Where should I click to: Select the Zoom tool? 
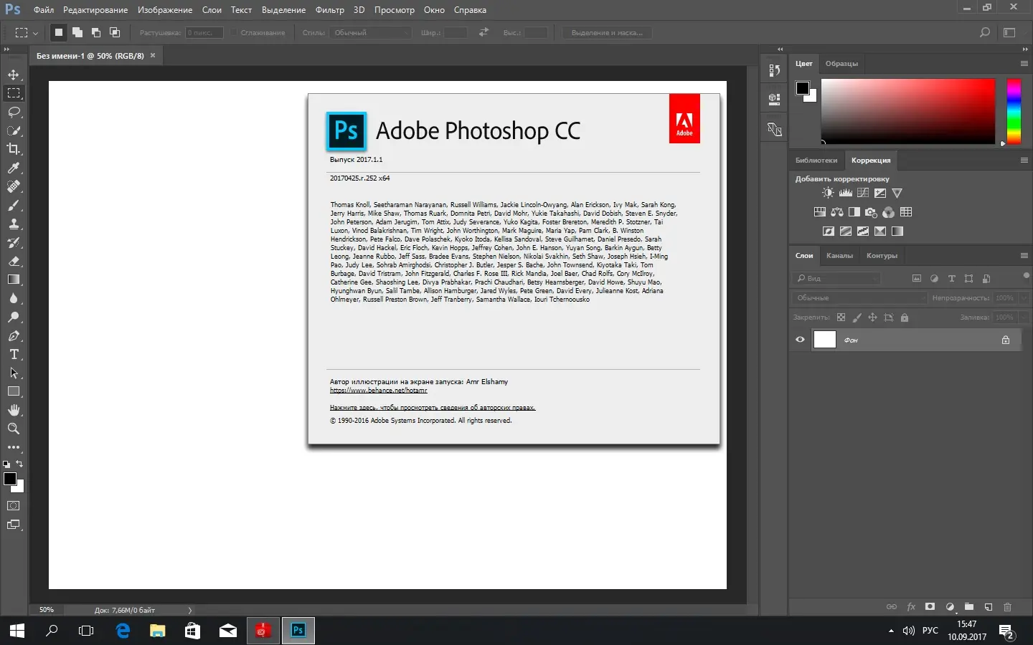(14, 429)
